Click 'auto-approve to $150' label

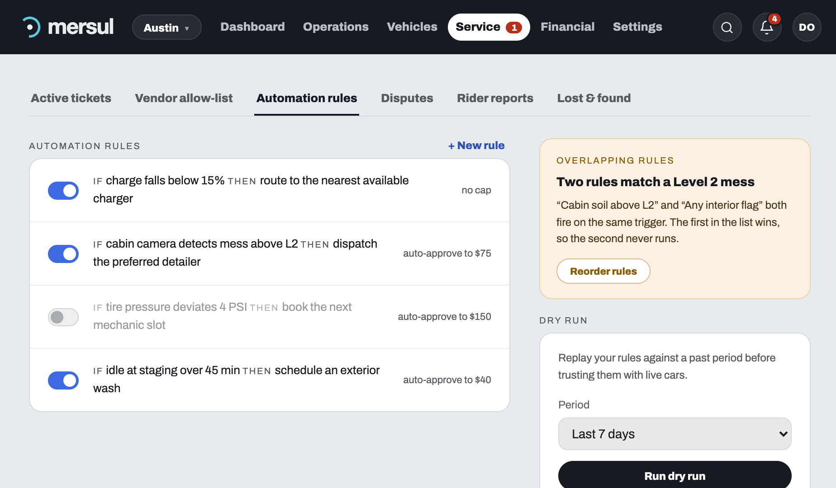[x=444, y=317]
